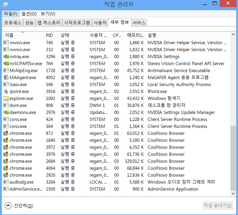Click the AdminService.exe process icon
This screenshot has width=238, height=215.
point(6,189)
